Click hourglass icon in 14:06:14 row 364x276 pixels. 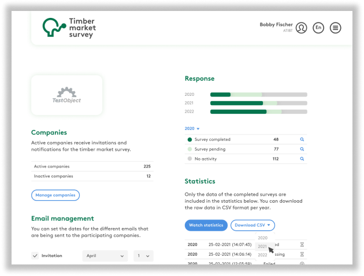click(x=302, y=254)
